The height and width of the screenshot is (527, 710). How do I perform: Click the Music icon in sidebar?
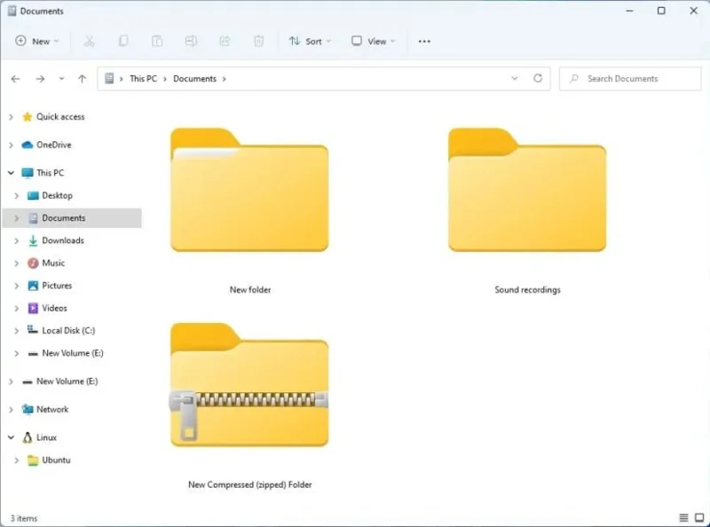point(33,263)
